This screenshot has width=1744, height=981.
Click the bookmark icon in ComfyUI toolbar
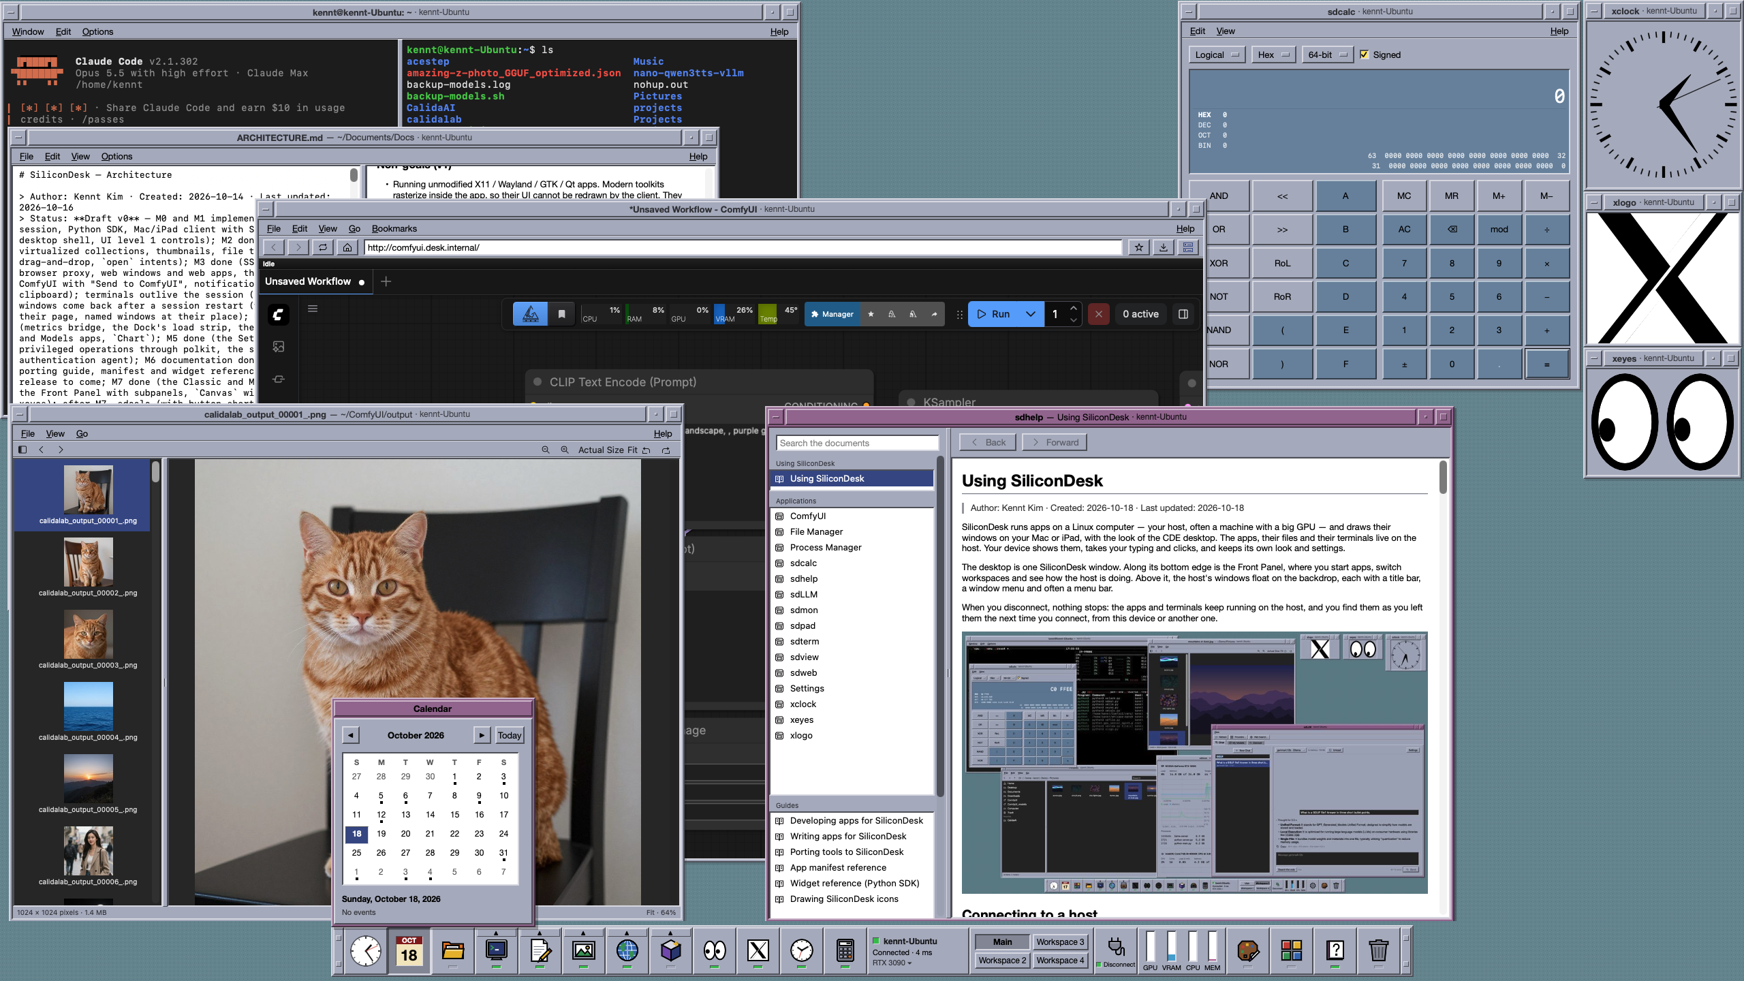pyautogui.click(x=561, y=314)
